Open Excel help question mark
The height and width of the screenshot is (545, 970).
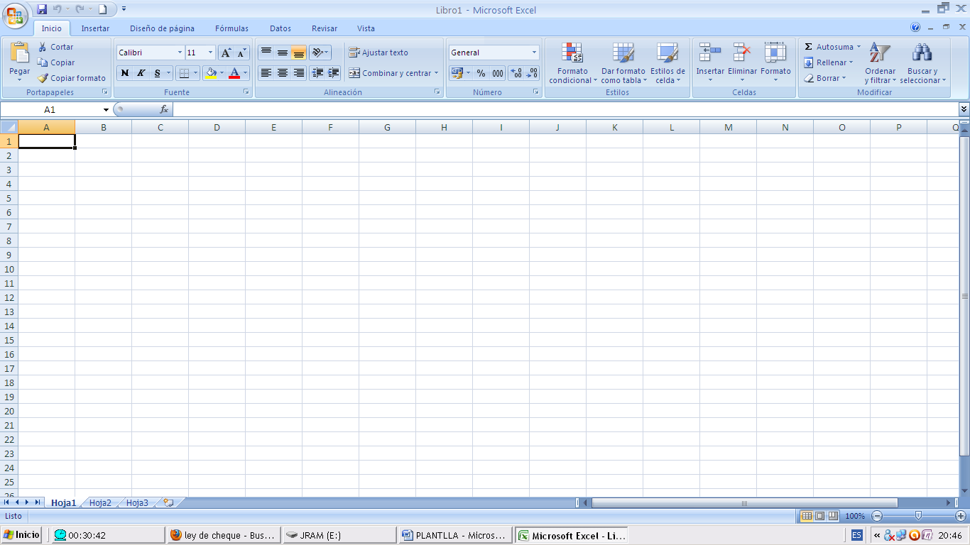(915, 28)
